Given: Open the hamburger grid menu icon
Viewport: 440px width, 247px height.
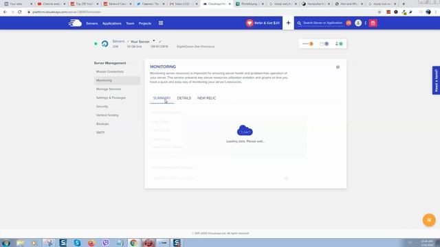Looking at the screenshot, I should pyautogui.click(x=161, y=23).
